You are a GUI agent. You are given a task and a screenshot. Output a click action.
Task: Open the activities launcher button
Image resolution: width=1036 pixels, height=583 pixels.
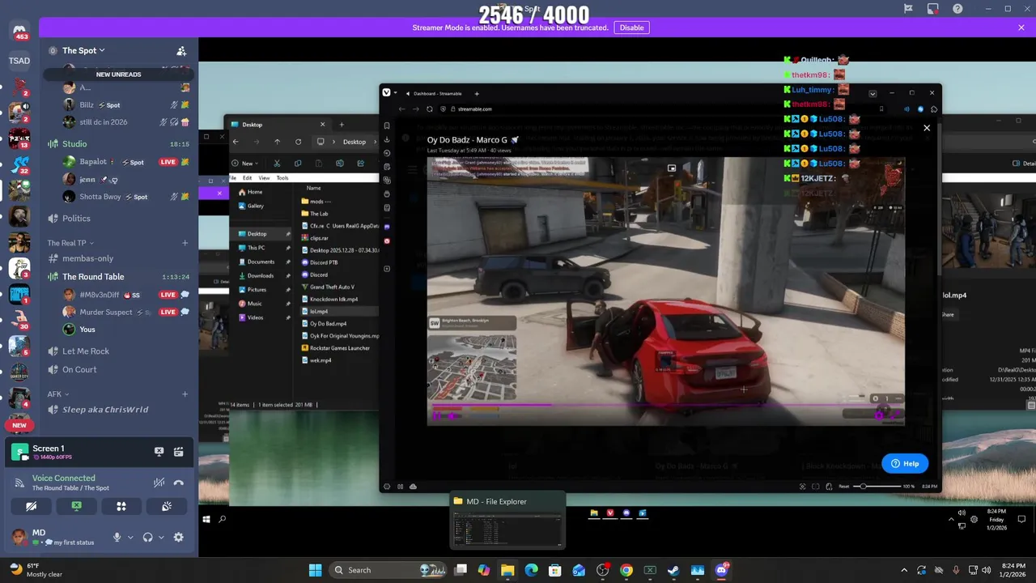[x=121, y=506]
